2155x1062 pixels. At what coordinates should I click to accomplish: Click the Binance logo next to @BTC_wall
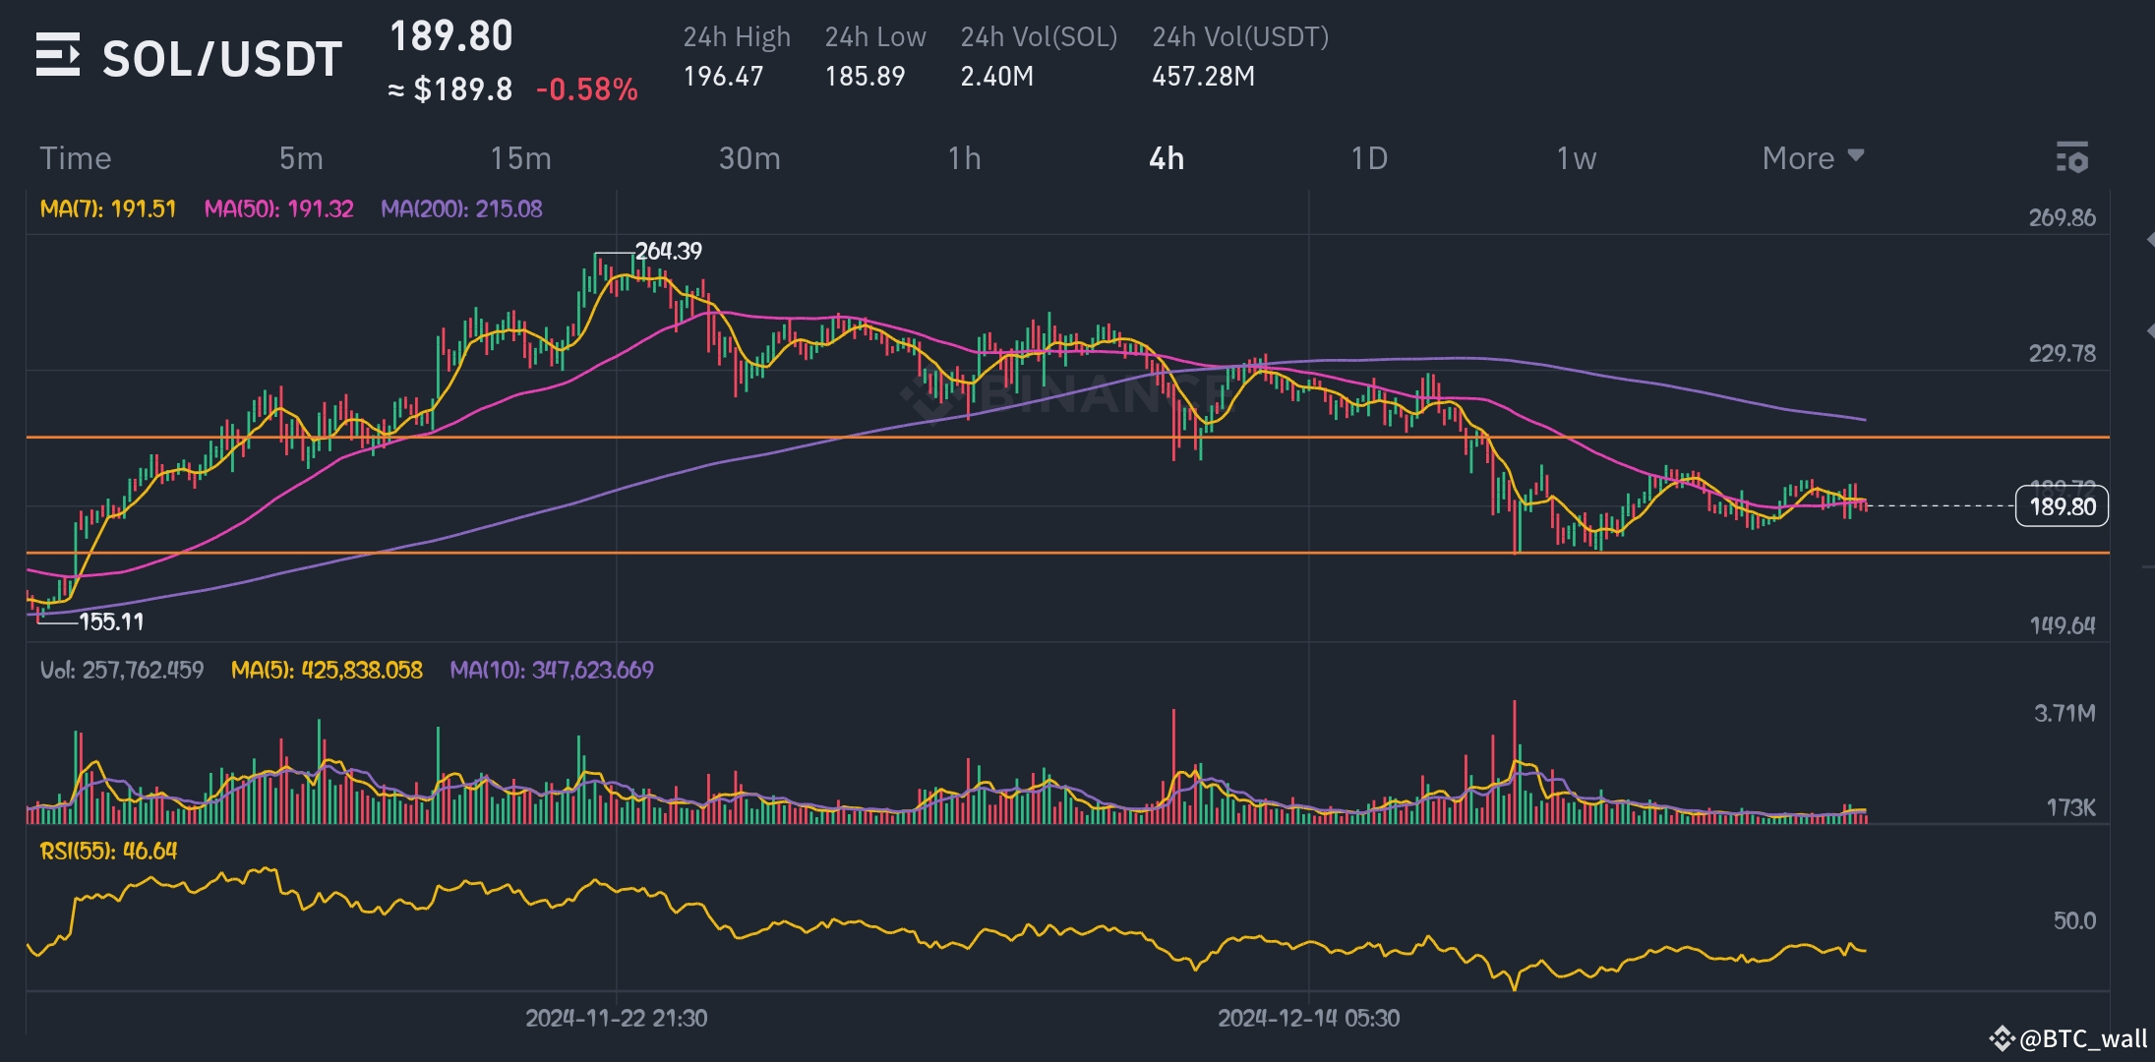(x=2001, y=1038)
